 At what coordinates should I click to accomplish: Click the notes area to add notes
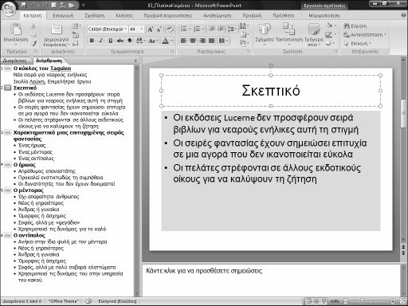click(x=271, y=280)
